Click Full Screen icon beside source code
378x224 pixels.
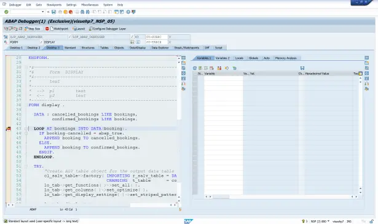183,74
